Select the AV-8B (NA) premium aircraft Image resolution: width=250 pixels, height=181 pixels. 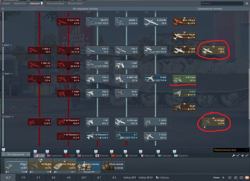pos(213,122)
